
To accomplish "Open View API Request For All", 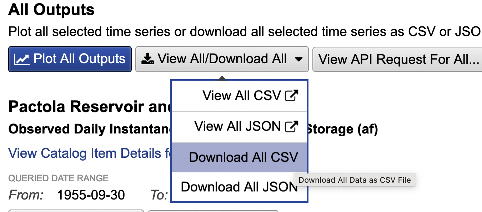I will [x=397, y=59].
